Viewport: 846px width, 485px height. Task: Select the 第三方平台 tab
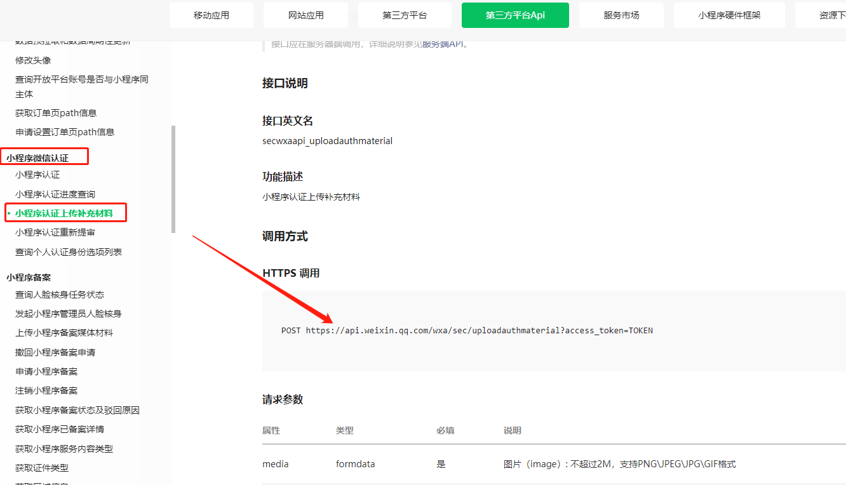(405, 15)
